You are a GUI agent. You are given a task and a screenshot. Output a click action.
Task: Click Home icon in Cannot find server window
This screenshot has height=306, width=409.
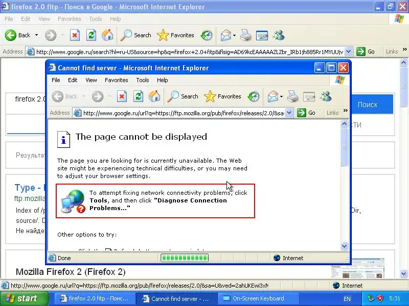(x=154, y=96)
